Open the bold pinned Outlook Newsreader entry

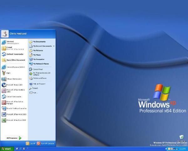coord(14,54)
